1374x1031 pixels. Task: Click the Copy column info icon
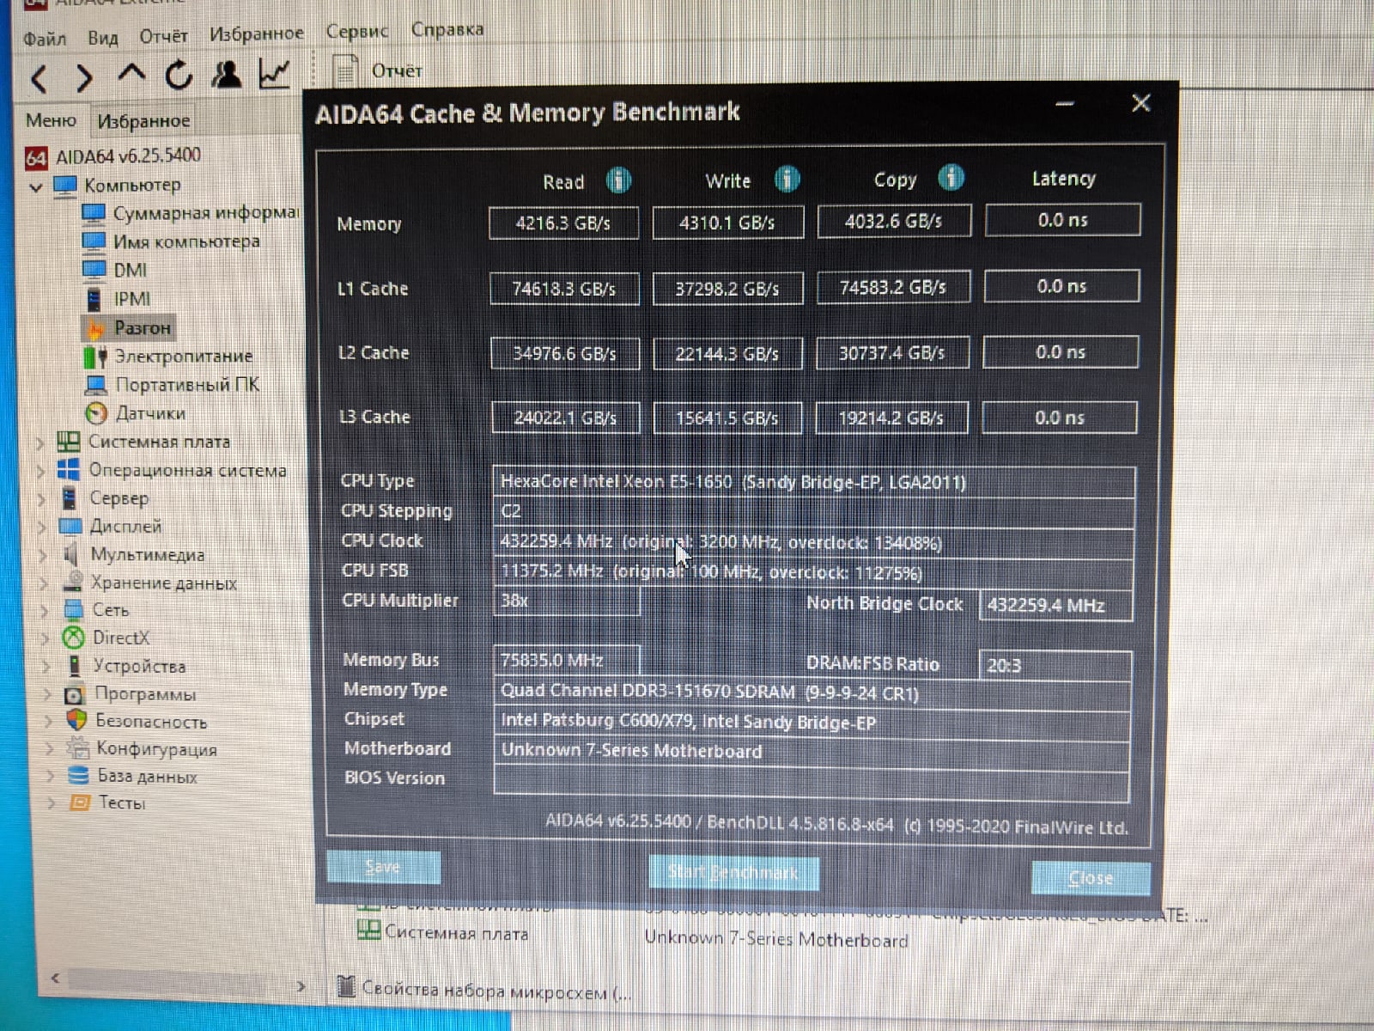(951, 177)
